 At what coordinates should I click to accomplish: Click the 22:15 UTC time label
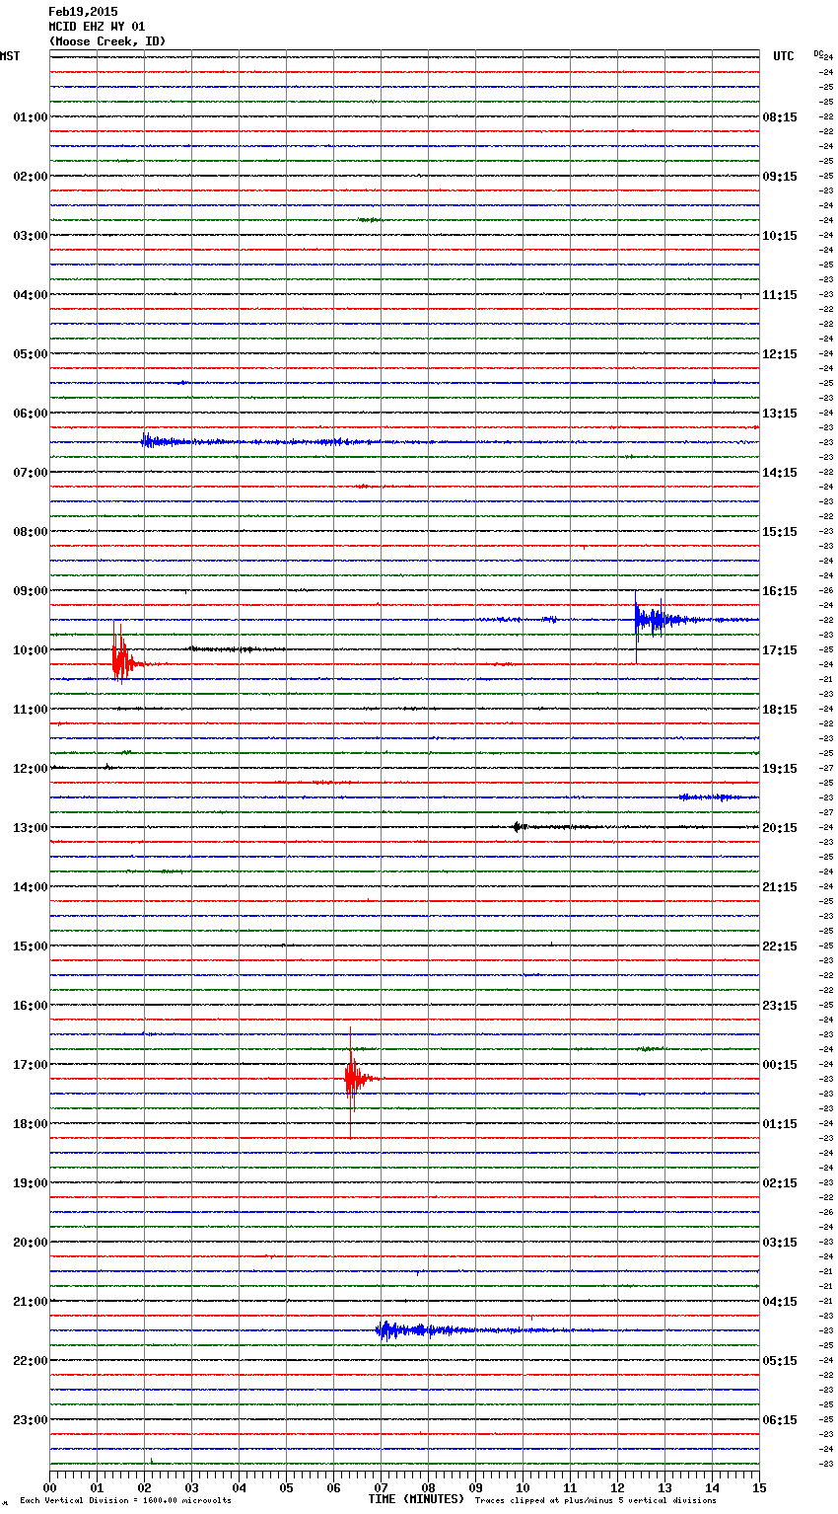780,946
